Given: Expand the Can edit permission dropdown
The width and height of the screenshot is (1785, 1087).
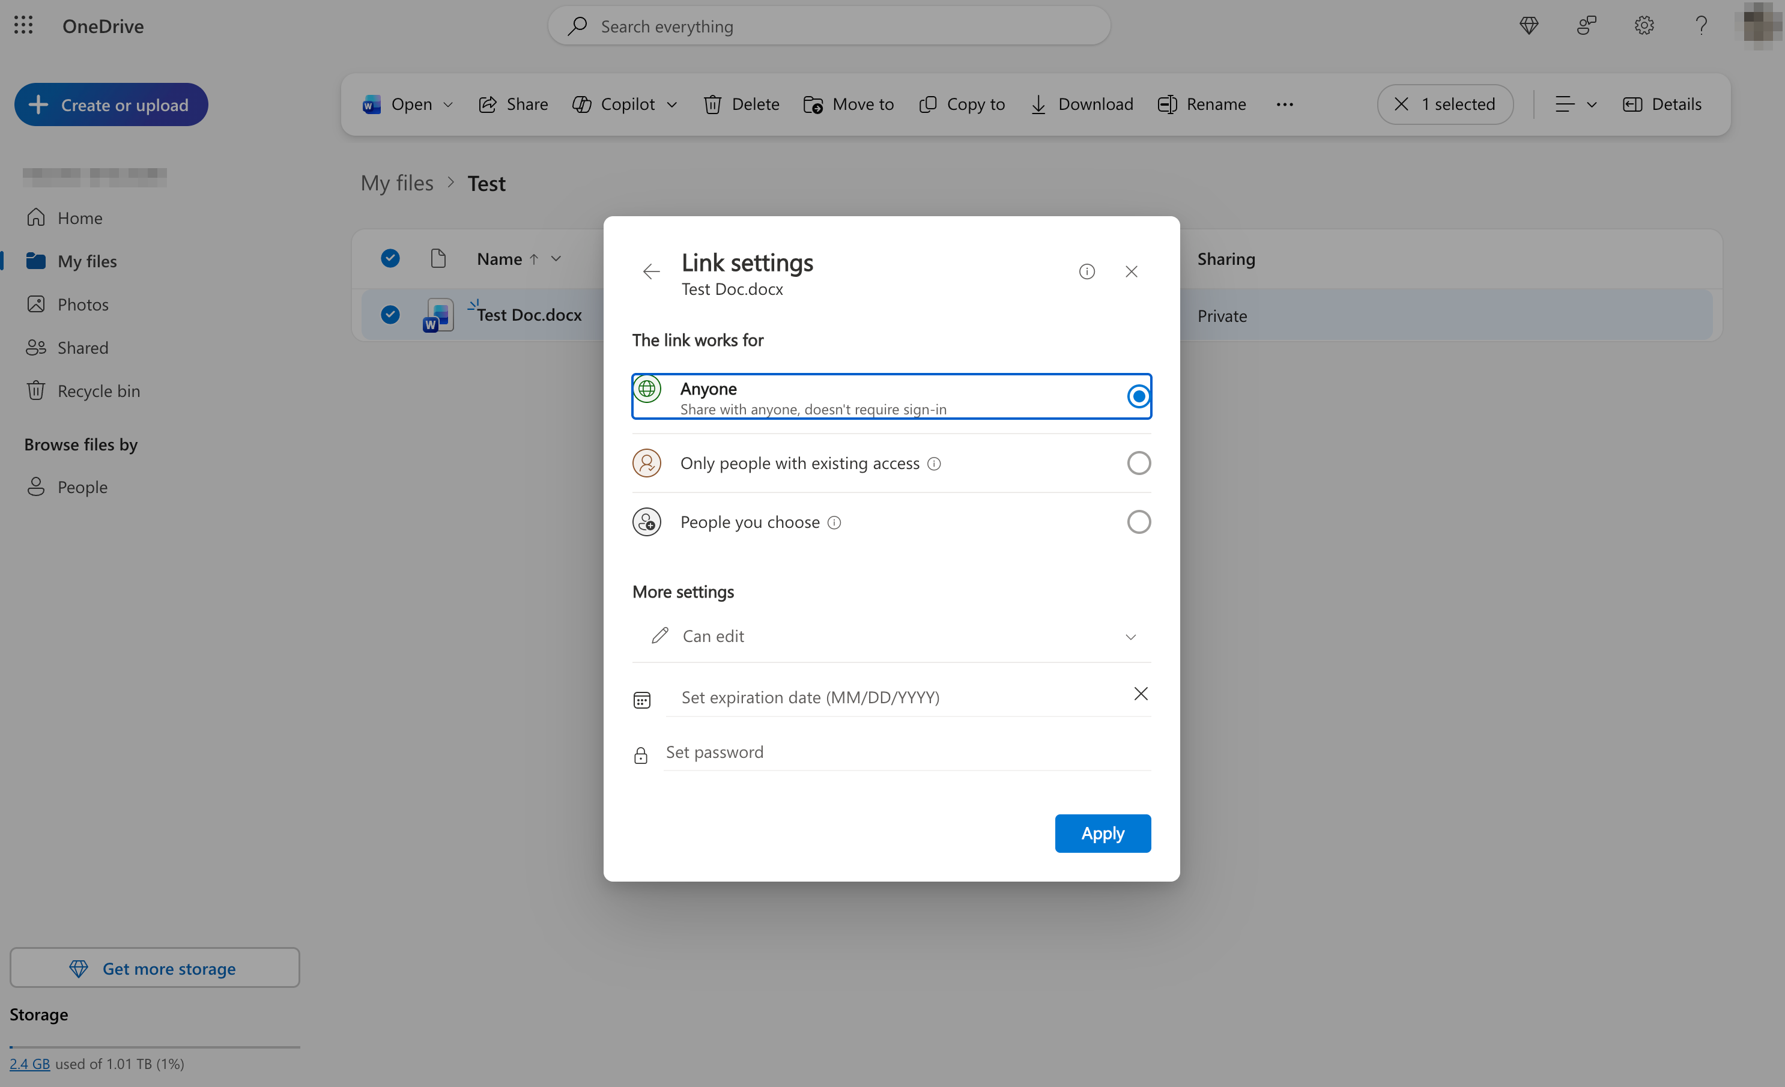Looking at the screenshot, I should (892, 636).
